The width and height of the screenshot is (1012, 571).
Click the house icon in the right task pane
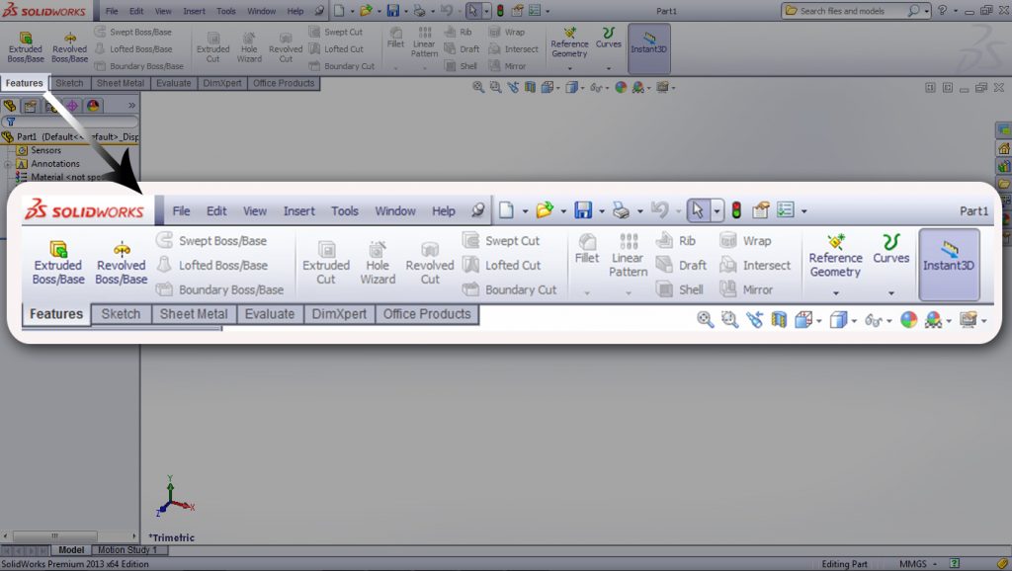tap(1004, 149)
